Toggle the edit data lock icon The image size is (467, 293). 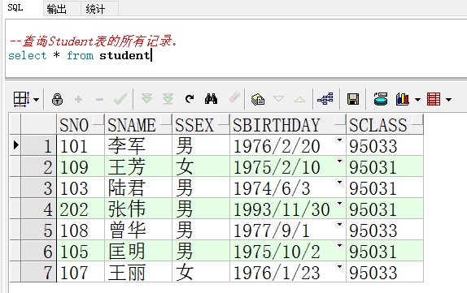pyautogui.click(x=57, y=99)
